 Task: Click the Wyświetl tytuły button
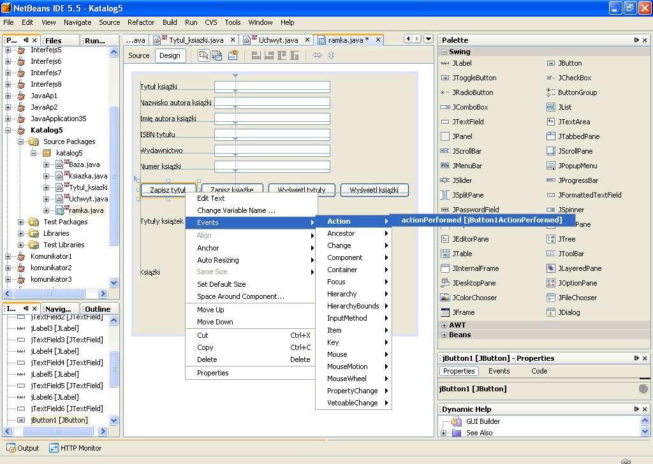point(302,190)
